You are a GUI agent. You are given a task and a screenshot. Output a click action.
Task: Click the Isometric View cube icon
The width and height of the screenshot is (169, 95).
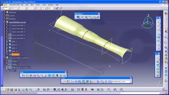pyautogui.click(x=53, y=75)
